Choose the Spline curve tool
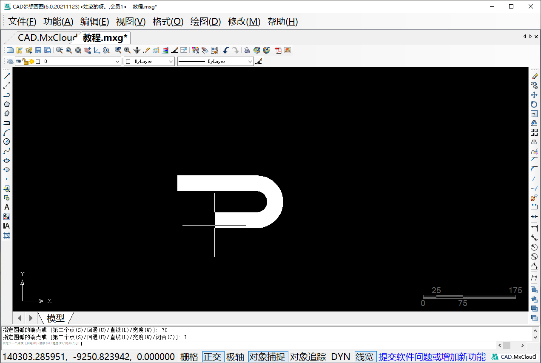Screen dimensions: 541x363 click(x=6, y=151)
